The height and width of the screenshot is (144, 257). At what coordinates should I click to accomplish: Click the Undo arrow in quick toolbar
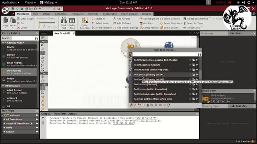click(40, 9)
